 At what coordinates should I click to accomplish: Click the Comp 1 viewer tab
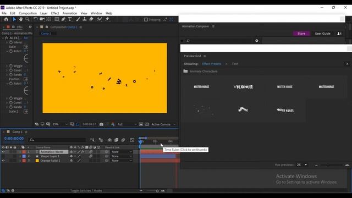46,34
